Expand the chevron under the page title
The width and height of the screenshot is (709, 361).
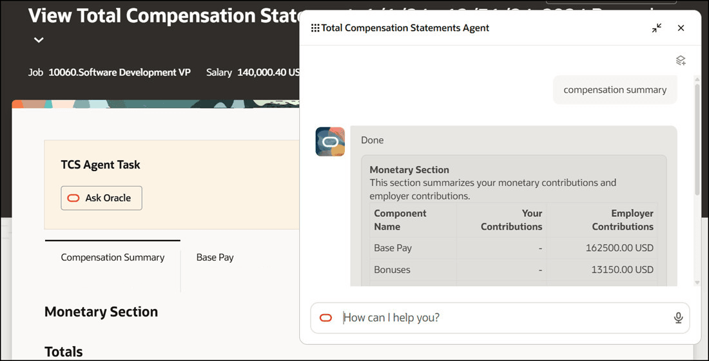tap(39, 40)
